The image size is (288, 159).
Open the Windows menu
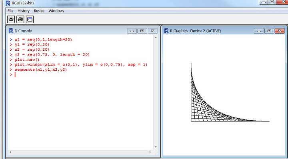(x=56, y=11)
